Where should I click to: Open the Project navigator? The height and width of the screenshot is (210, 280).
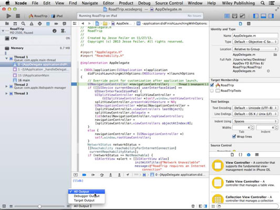[7, 24]
